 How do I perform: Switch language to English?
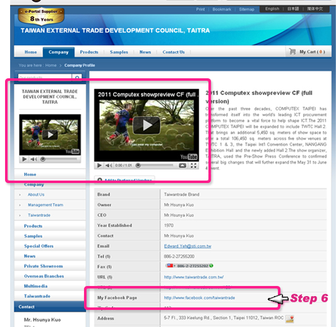point(272,9)
